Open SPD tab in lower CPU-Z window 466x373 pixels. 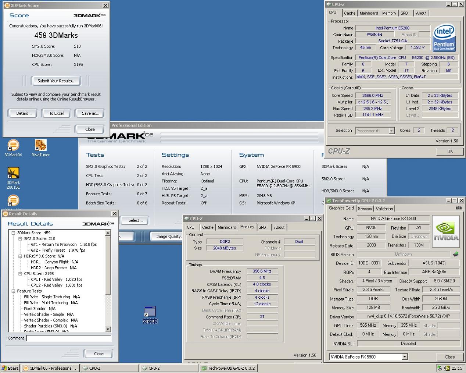coord(262,227)
